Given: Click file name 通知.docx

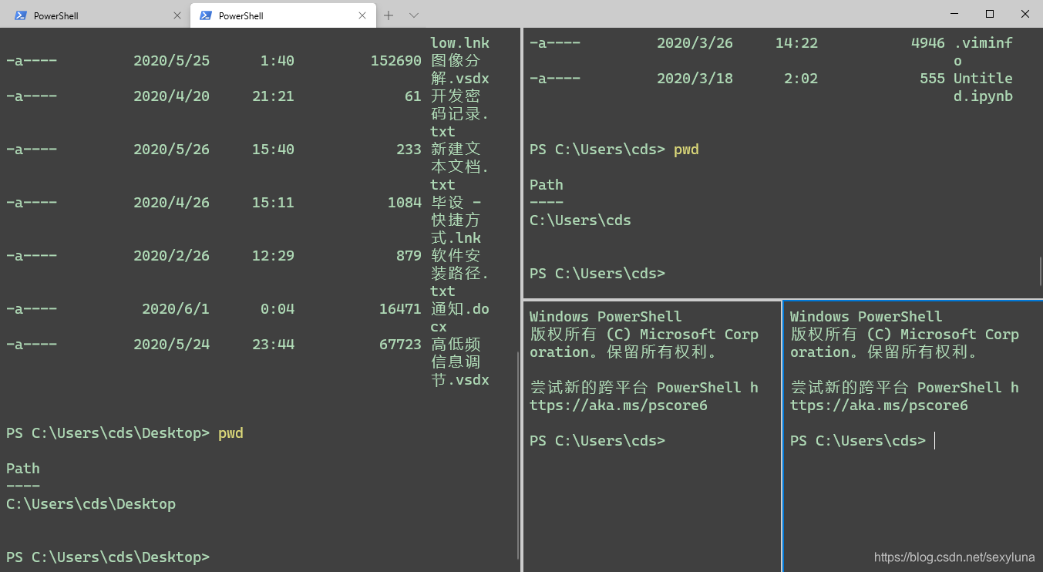Looking at the screenshot, I should (460, 318).
